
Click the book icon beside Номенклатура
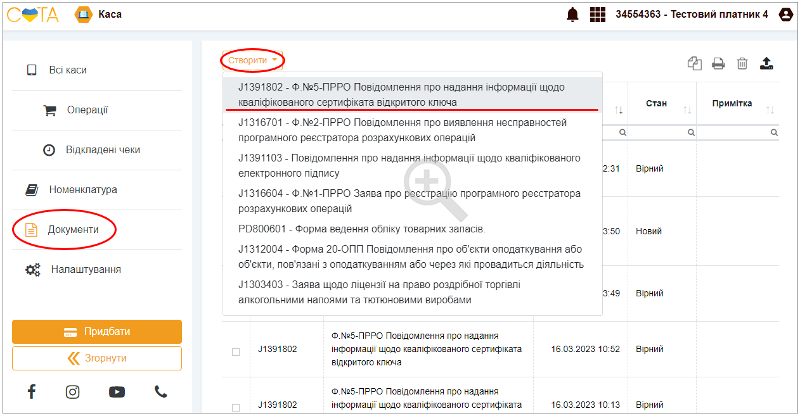click(x=32, y=189)
